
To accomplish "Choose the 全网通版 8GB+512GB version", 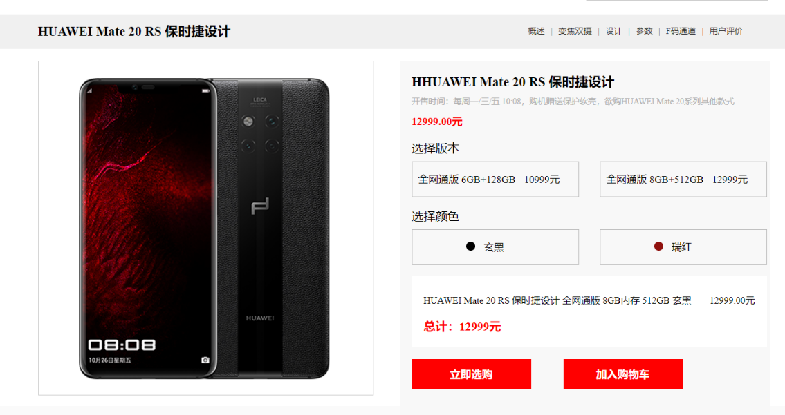I will tap(683, 179).
